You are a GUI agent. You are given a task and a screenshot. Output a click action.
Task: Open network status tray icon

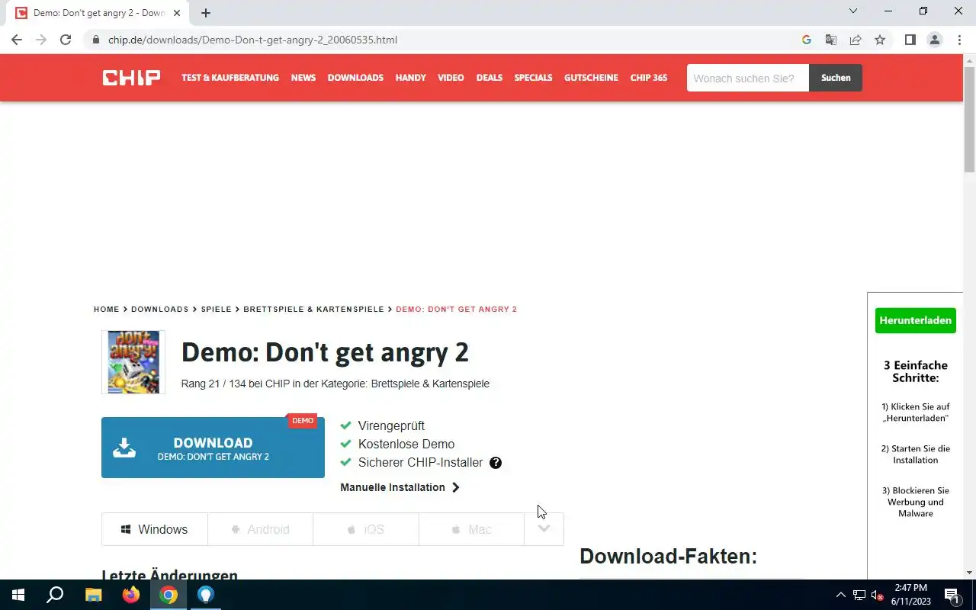[x=859, y=595]
